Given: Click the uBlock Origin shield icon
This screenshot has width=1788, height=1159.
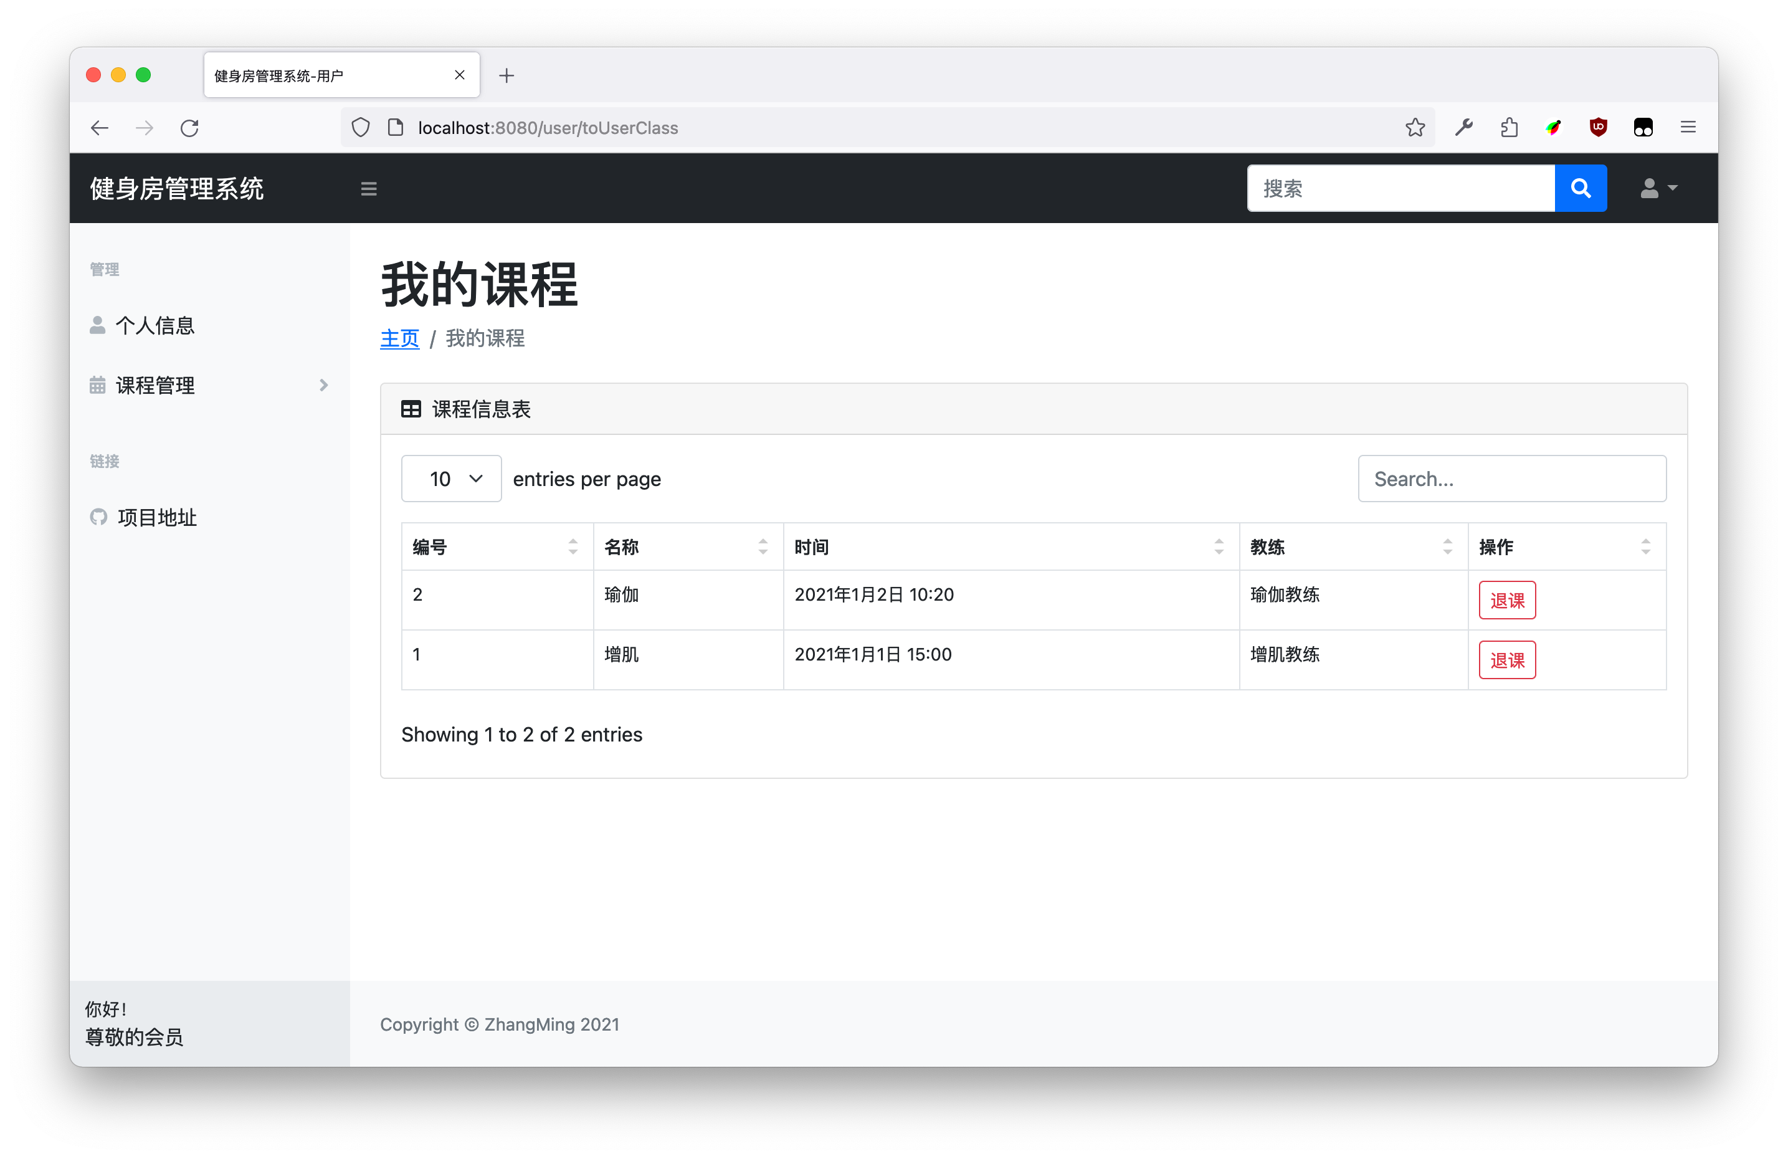Looking at the screenshot, I should [1598, 128].
